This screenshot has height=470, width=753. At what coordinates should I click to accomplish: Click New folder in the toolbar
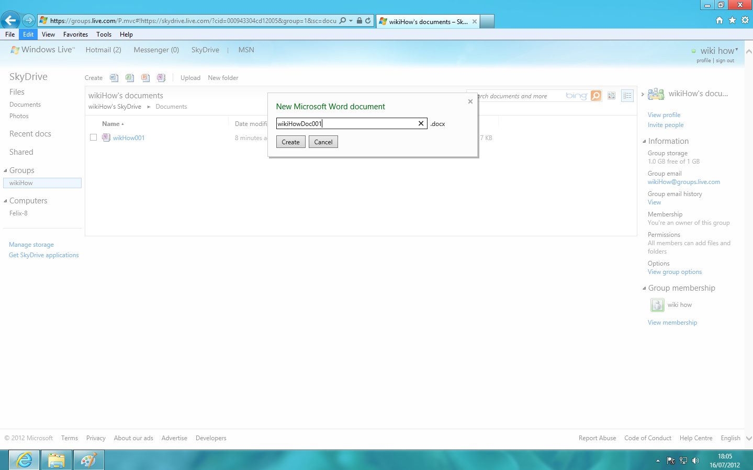point(223,78)
